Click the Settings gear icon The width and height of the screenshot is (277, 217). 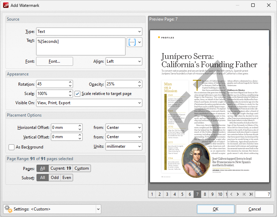coord(8,209)
